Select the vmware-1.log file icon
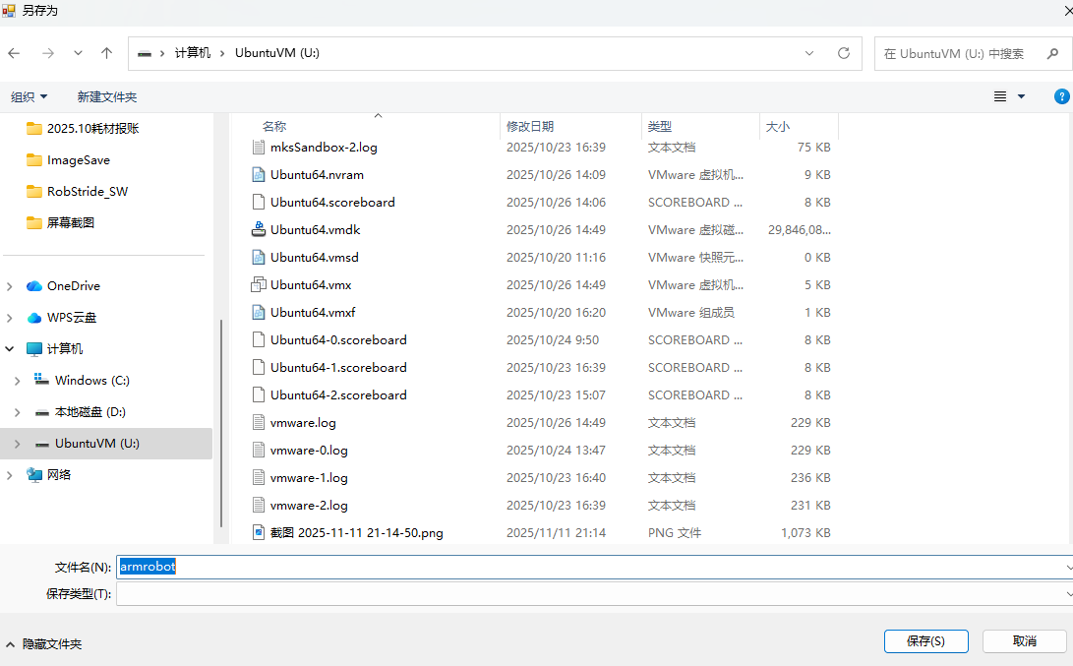Screen dimensions: 1073x666 [258, 478]
